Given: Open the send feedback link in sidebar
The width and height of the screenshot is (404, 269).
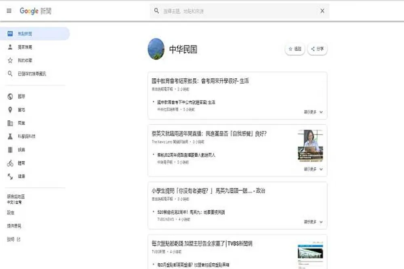Looking at the screenshot, I should pyautogui.click(x=14, y=226).
